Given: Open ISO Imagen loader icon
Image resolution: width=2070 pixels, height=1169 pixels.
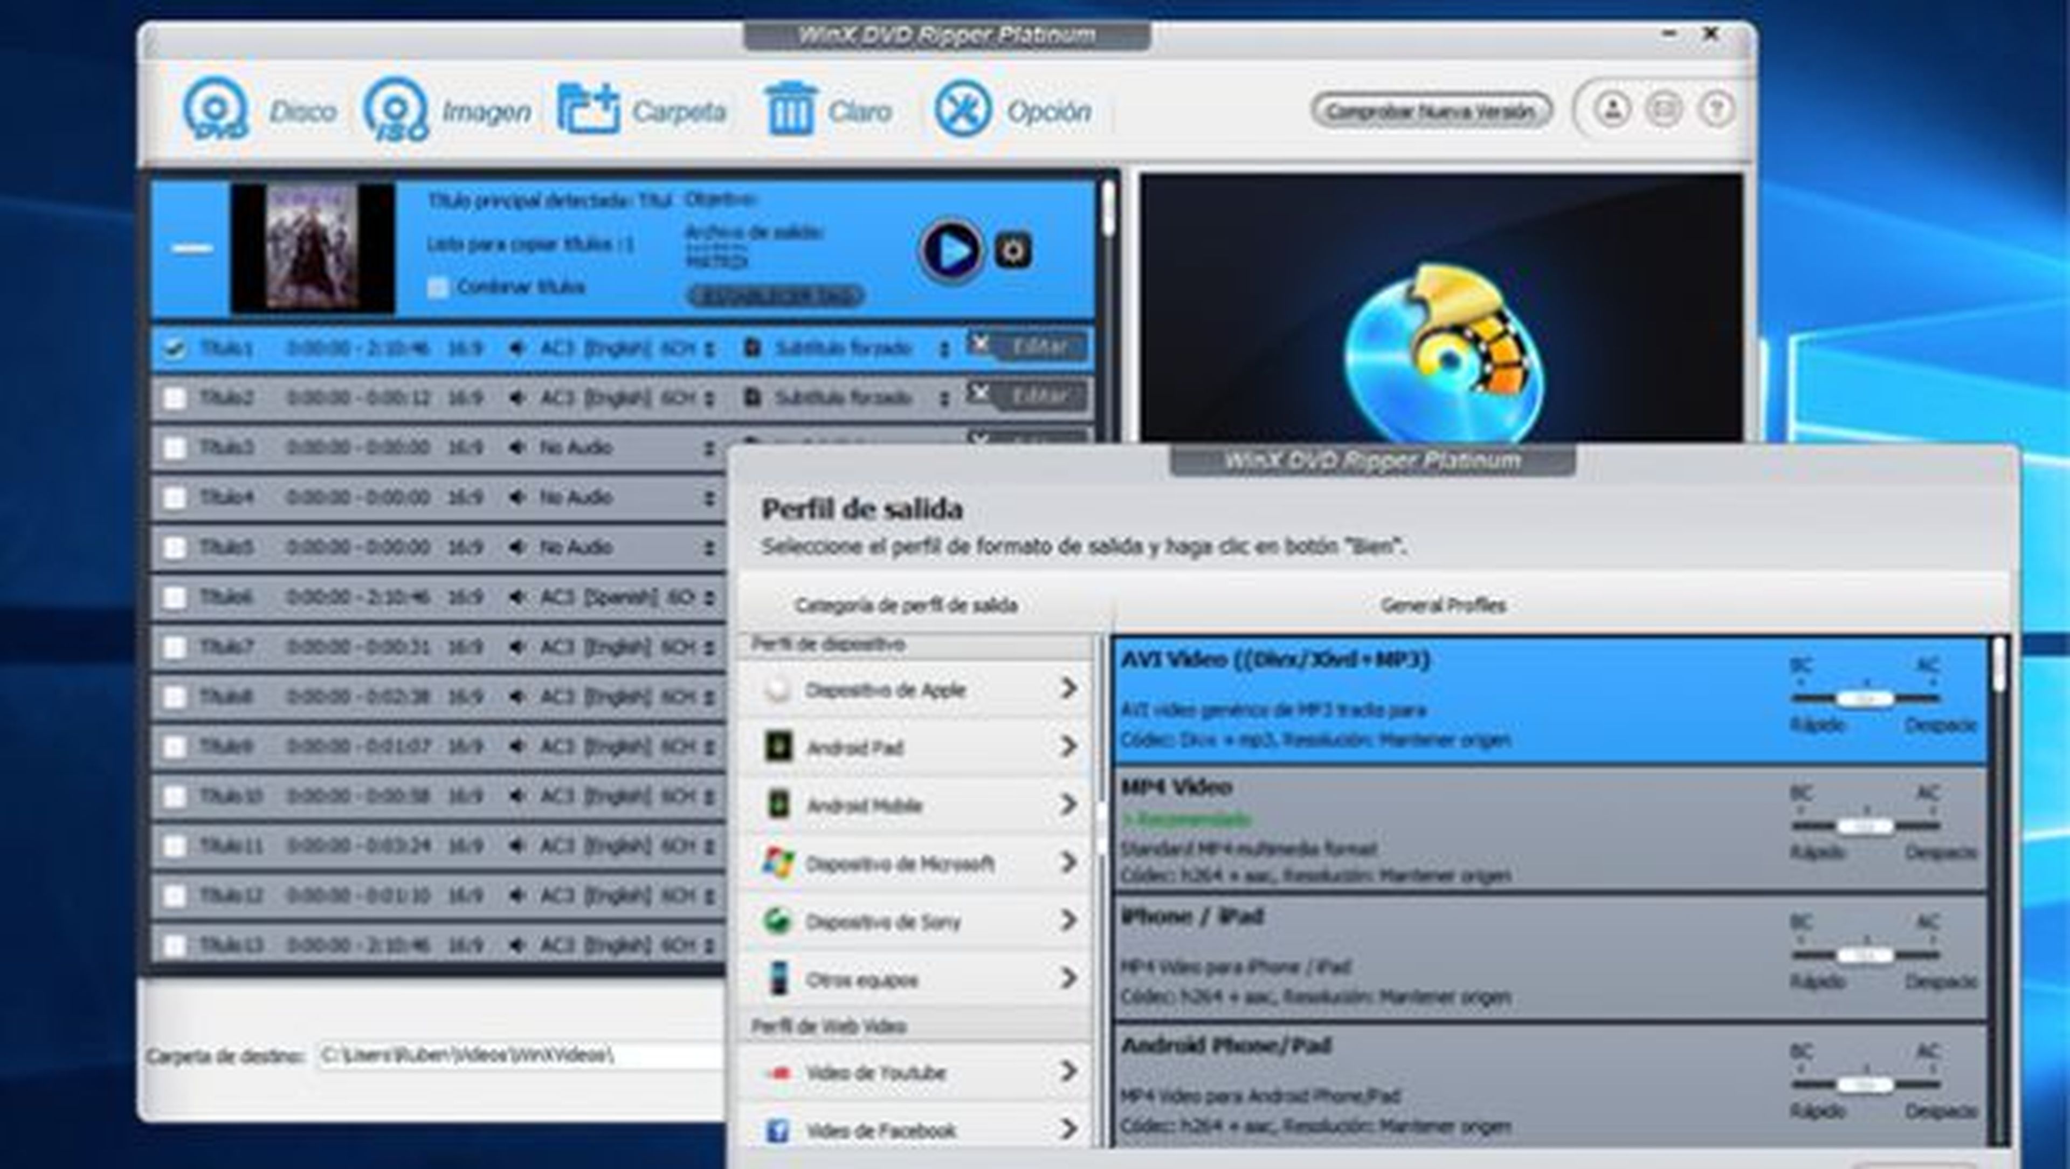Looking at the screenshot, I should coord(395,109).
